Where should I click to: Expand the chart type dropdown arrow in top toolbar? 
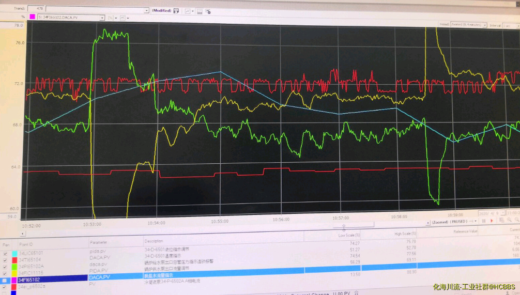coord(193,11)
